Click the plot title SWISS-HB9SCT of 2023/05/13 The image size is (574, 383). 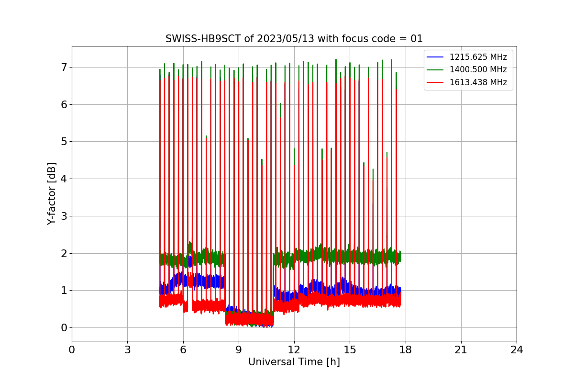[x=294, y=39]
